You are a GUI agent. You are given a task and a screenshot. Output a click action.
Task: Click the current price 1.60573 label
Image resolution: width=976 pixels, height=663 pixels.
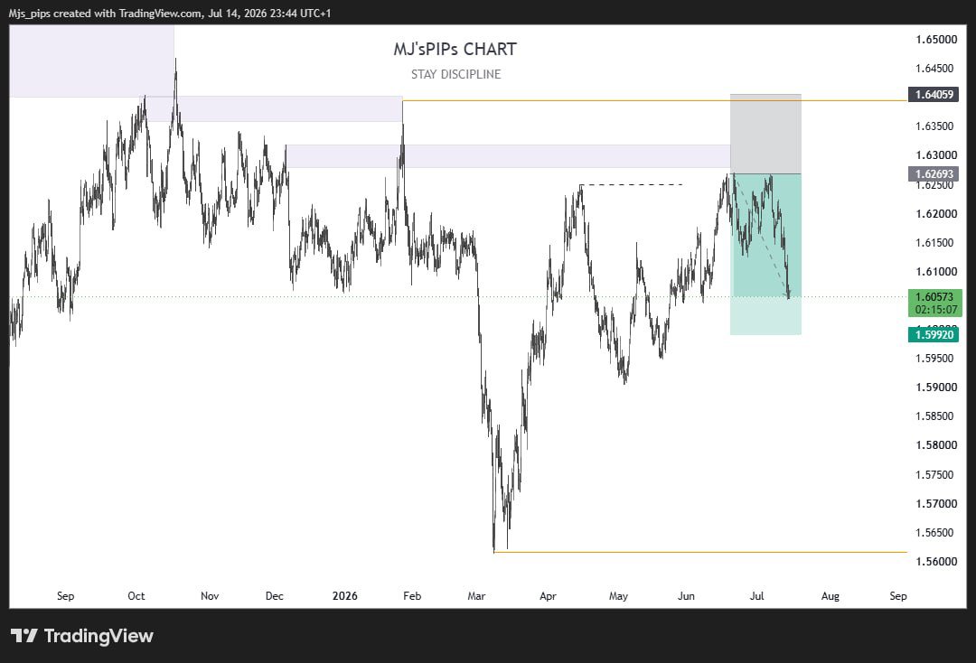tap(934, 297)
